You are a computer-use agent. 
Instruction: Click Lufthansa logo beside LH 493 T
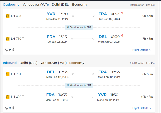(8, 16)
